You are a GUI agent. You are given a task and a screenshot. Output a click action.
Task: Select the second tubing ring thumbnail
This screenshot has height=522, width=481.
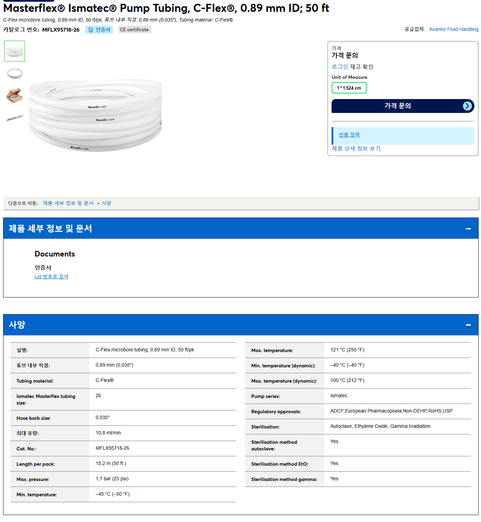(15, 73)
